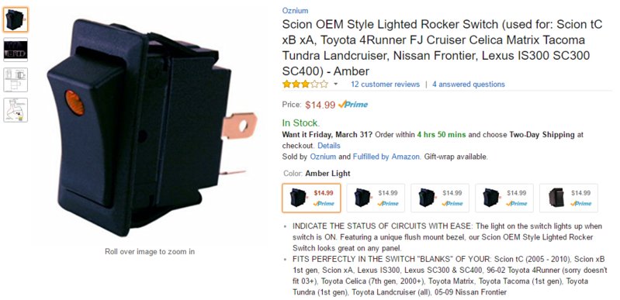Select the fifth non-lighted switch option
The width and height of the screenshot is (620, 300).
coord(569,198)
